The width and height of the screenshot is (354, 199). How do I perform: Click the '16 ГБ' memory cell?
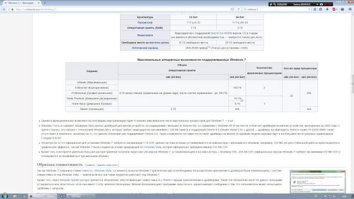[x=237, y=98]
